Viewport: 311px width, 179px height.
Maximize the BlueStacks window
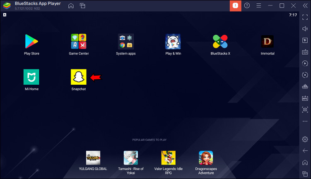pos(282,5)
